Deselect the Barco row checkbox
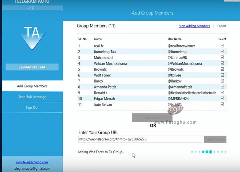Image resolution: width=240 pixels, height=172 pixels. click(x=222, y=81)
